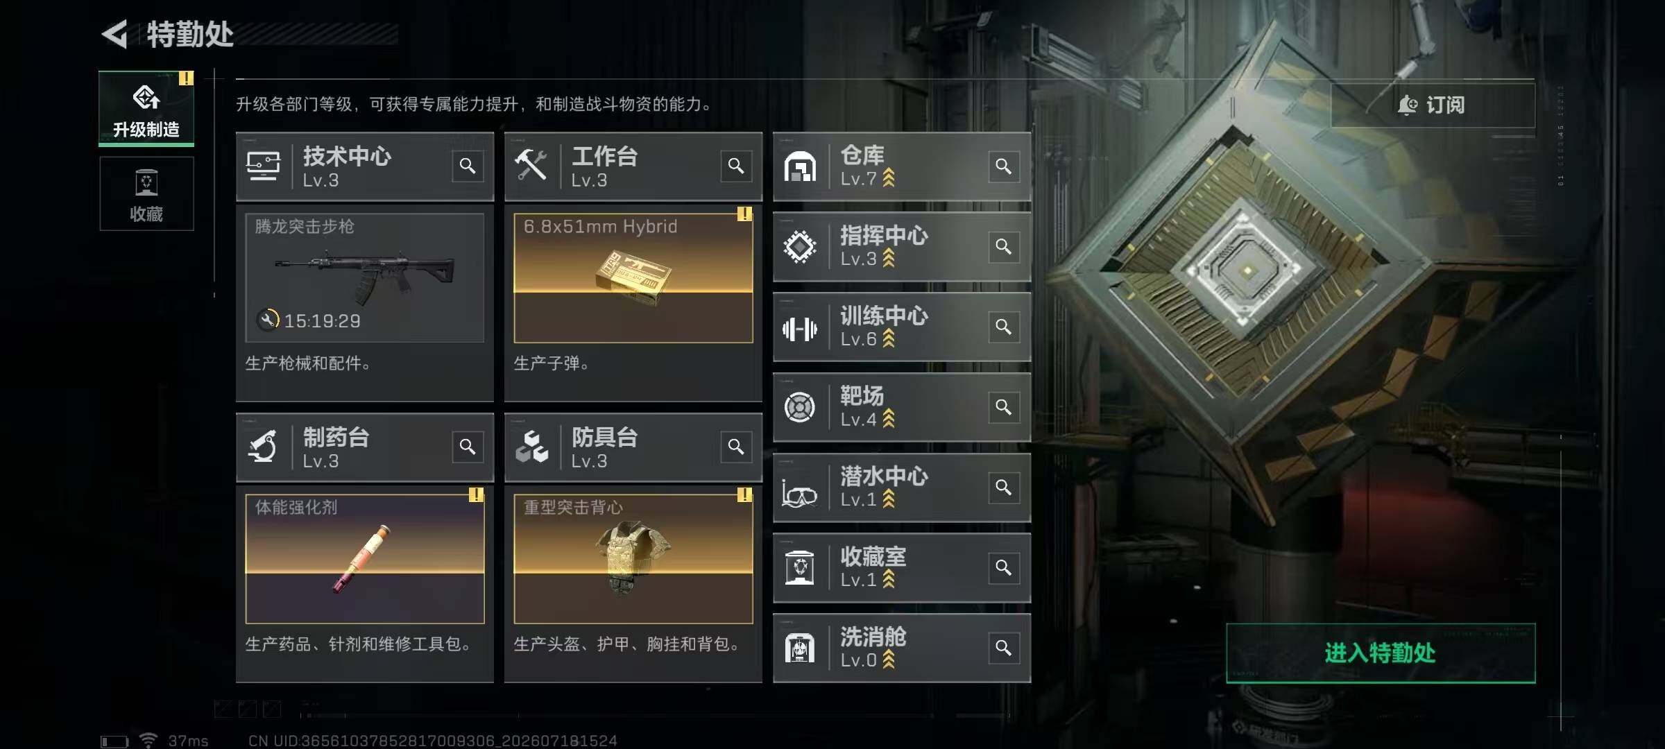1665x749 pixels.
Task: Select the 升级制造 sidebar tab
Action: (146, 108)
